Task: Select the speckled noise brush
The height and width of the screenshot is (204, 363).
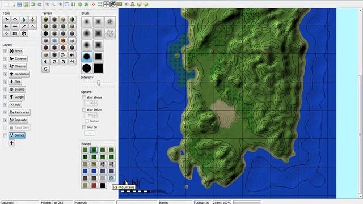Action: [109, 33]
